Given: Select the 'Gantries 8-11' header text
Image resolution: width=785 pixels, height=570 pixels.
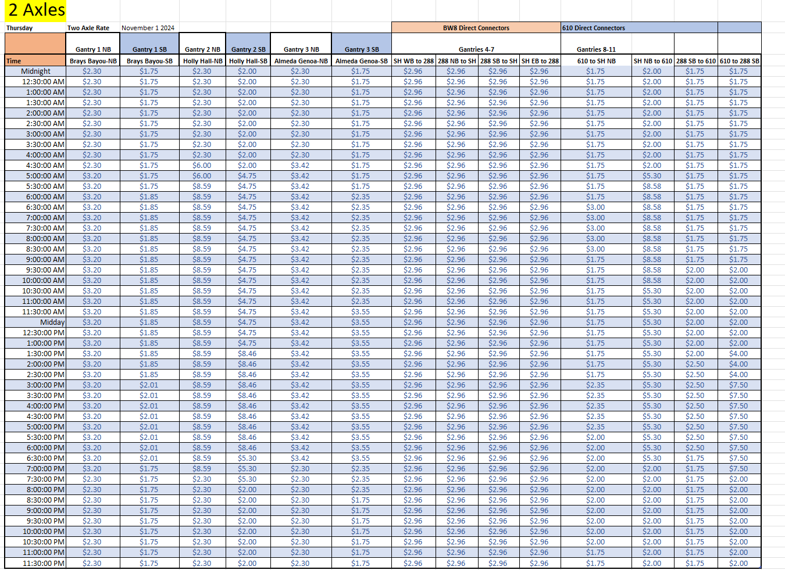Looking at the screenshot, I should coord(596,49).
